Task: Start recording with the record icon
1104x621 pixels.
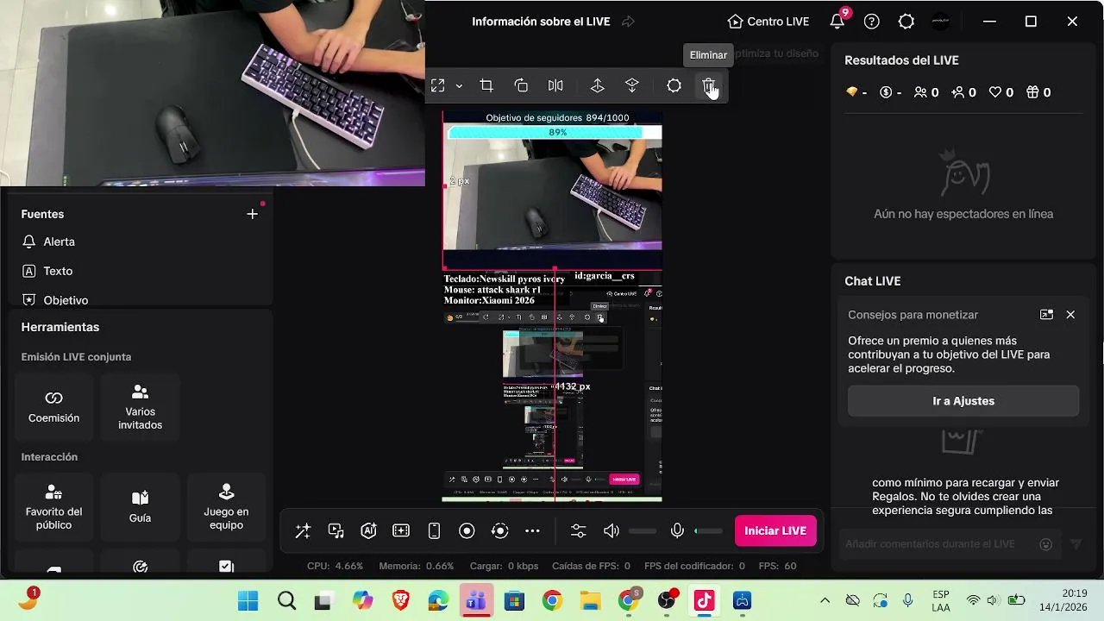Action: pos(467,531)
